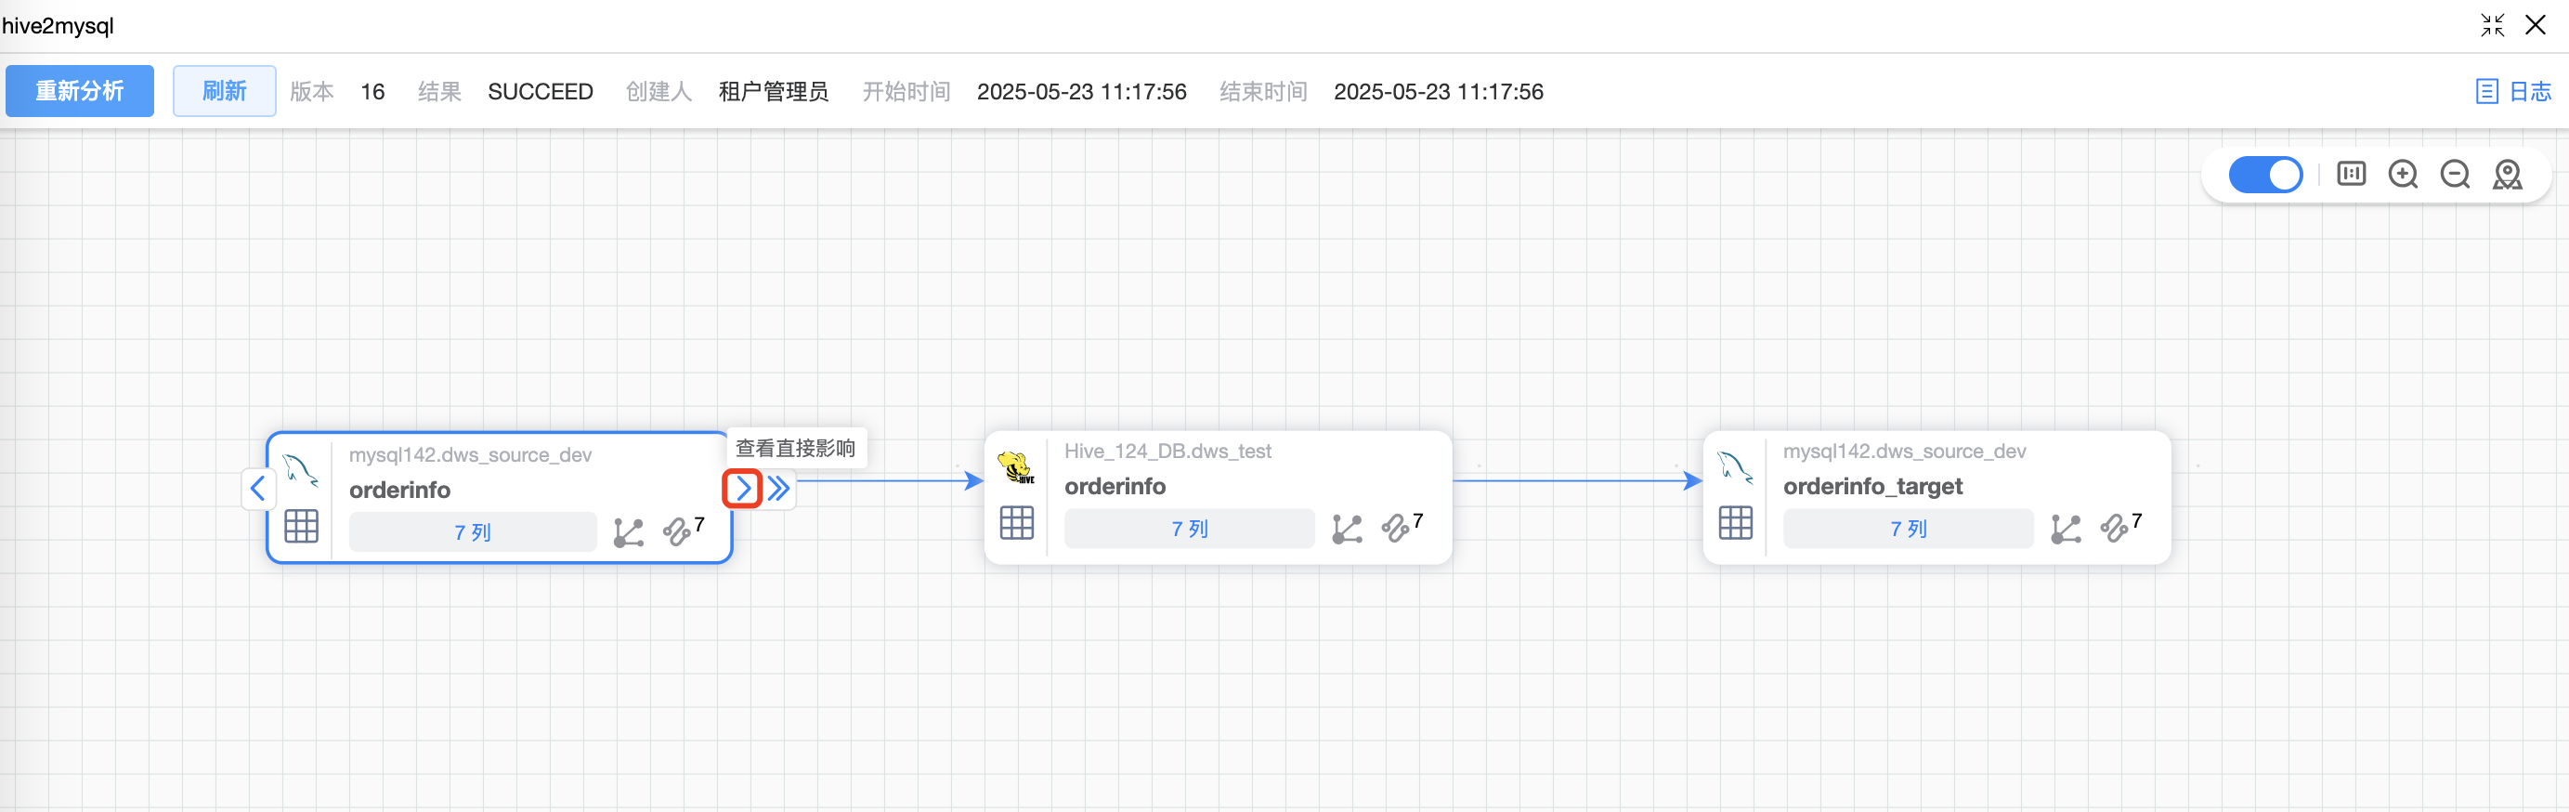Click mysql142.dws_source_dev label above orderinfo_target
2569x812 pixels.
tap(1904, 451)
